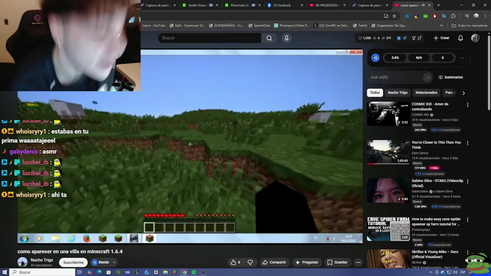Open YouTube notifications bell
The image size is (491, 276).
click(x=461, y=38)
